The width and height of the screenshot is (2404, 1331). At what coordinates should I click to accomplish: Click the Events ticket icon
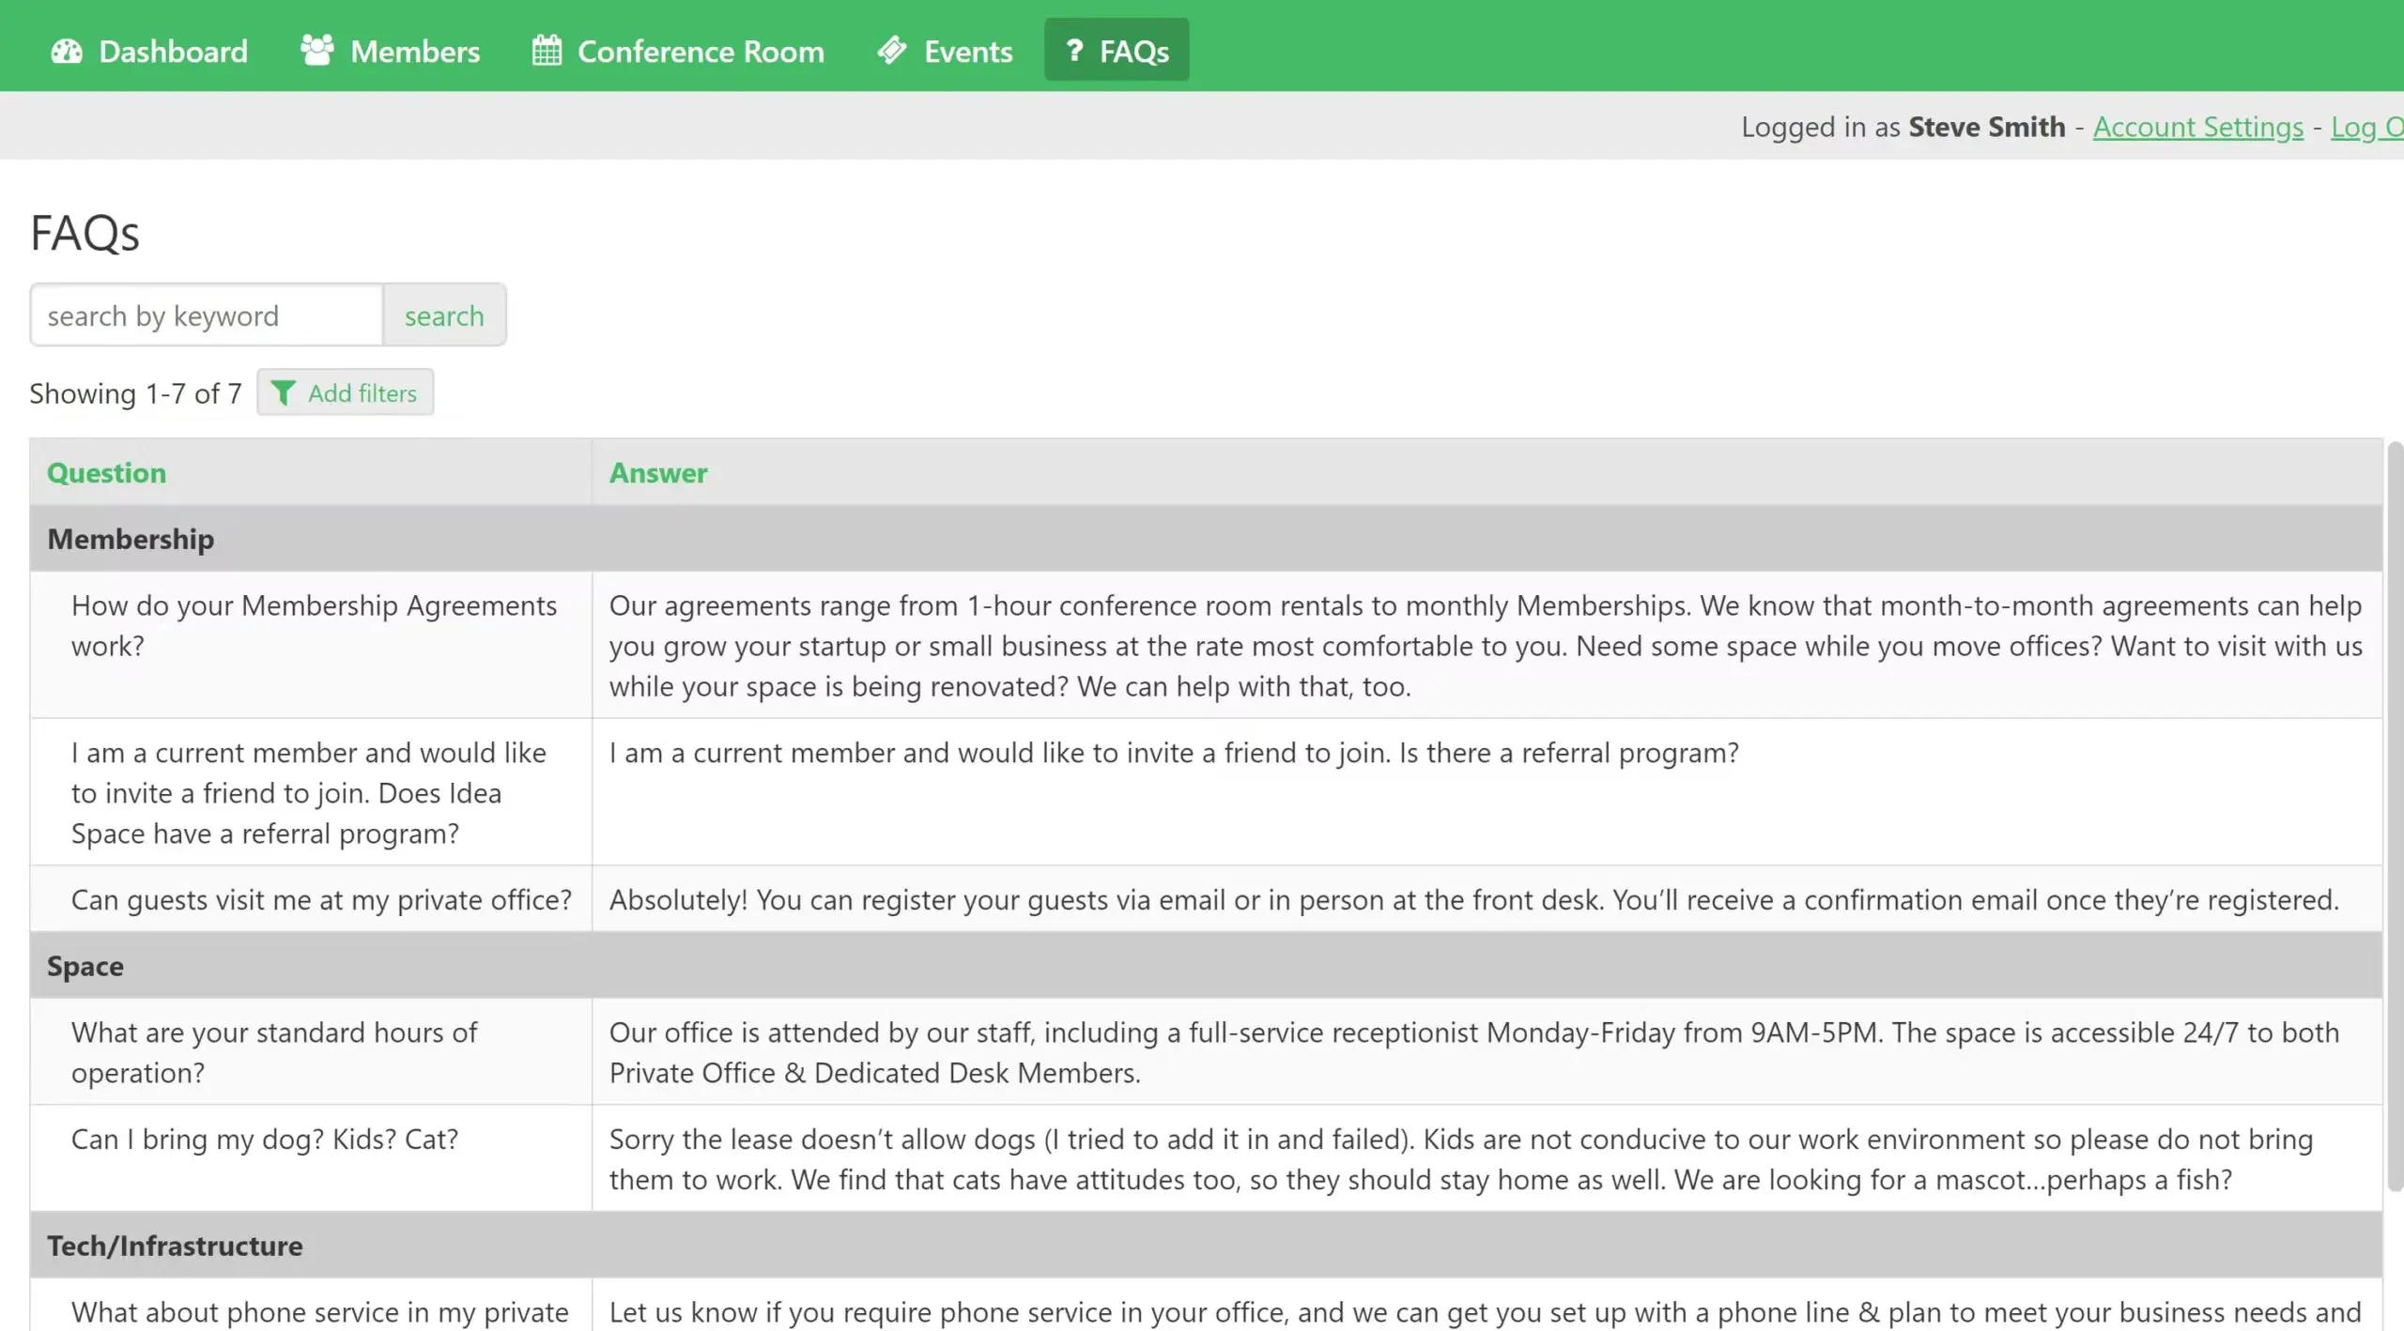pos(892,50)
